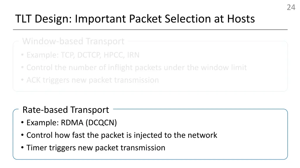The width and height of the screenshot is (300, 168).
Task: Click slide number 24
Action: pos(291,7)
